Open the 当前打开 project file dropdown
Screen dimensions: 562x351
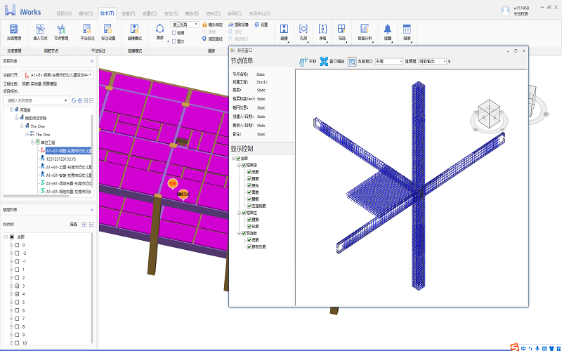pos(58,75)
